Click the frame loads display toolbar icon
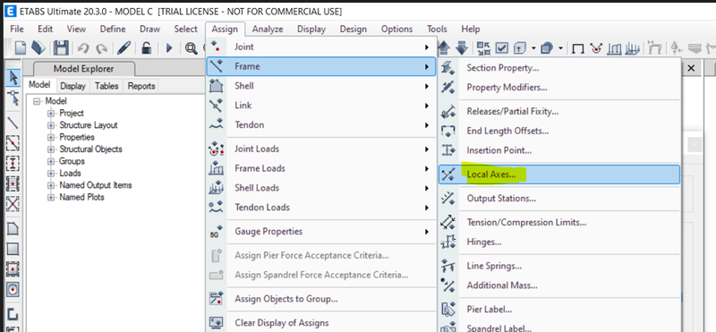The image size is (716, 332). pos(615,47)
